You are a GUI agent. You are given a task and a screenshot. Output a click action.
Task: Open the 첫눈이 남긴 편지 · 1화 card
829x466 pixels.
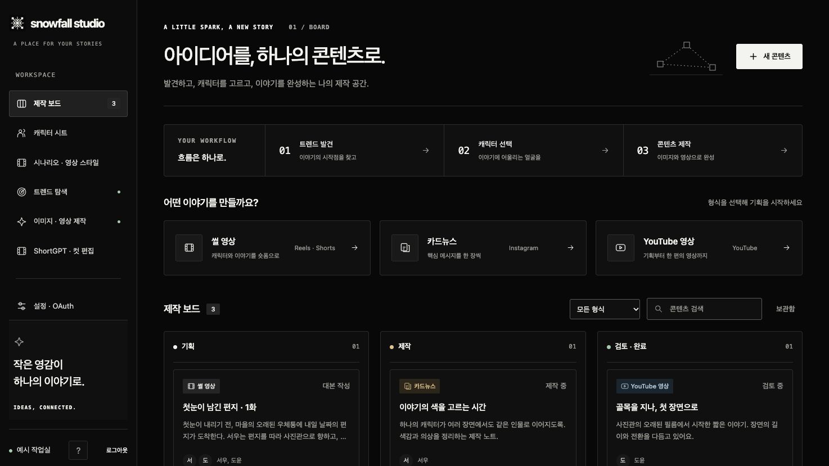point(266,418)
